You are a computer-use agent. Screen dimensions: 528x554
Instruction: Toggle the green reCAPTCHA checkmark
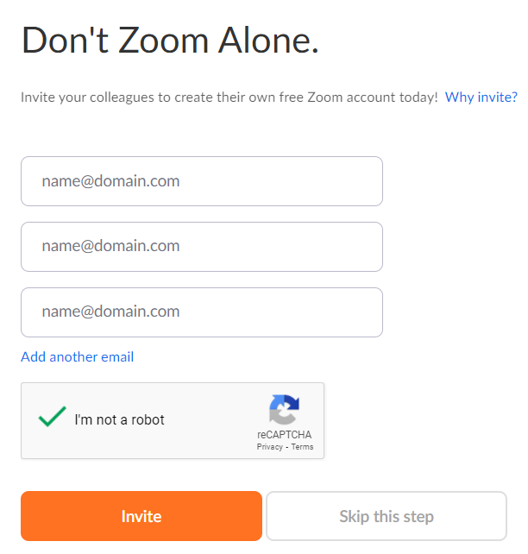coord(53,416)
